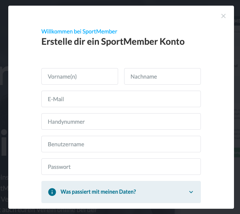This screenshot has width=240, height=214.
Task: Click into the Nachname field
Action: (x=162, y=76)
